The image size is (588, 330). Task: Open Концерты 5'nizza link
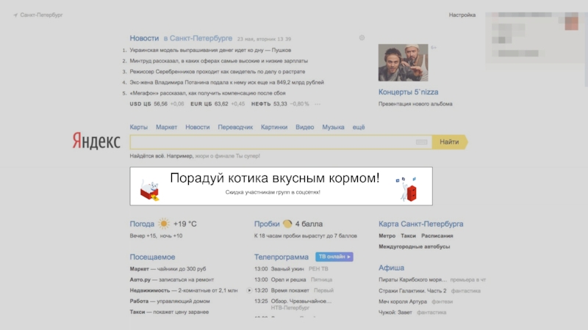point(409,92)
